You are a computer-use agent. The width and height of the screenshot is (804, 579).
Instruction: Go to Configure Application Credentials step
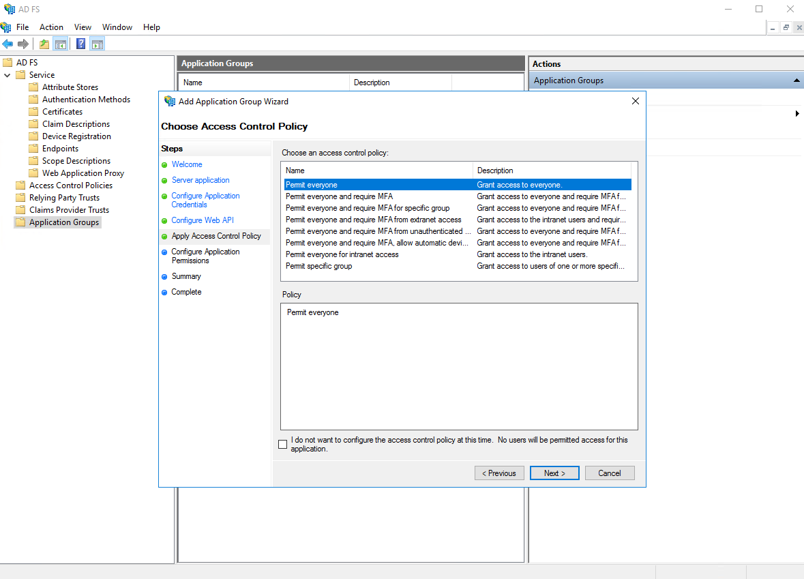206,200
